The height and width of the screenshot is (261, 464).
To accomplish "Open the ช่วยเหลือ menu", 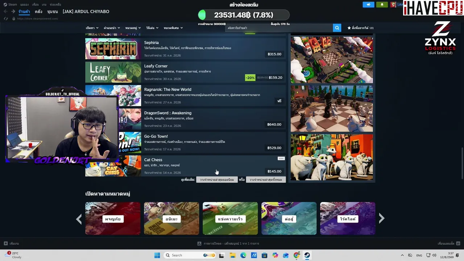I will (55, 4).
